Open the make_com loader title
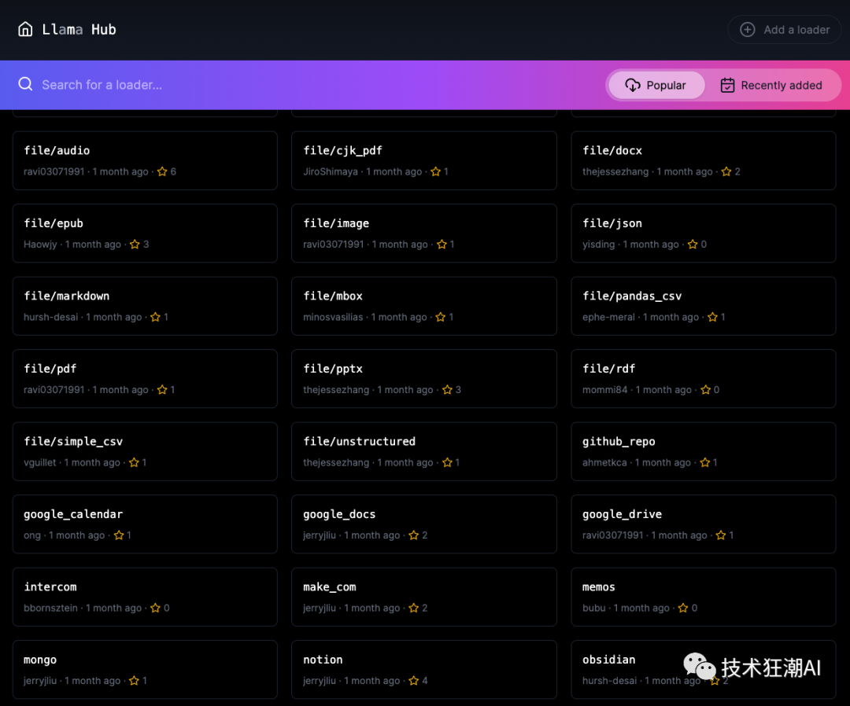The width and height of the screenshot is (850, 706). [x=330, y=586]
